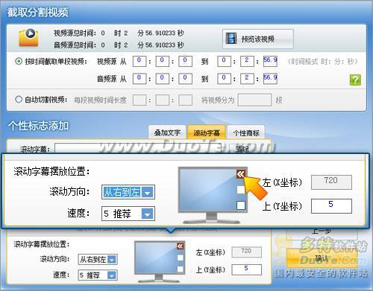Click the 音频源 start minute field
373x291 pixels.
coord(162,79)
